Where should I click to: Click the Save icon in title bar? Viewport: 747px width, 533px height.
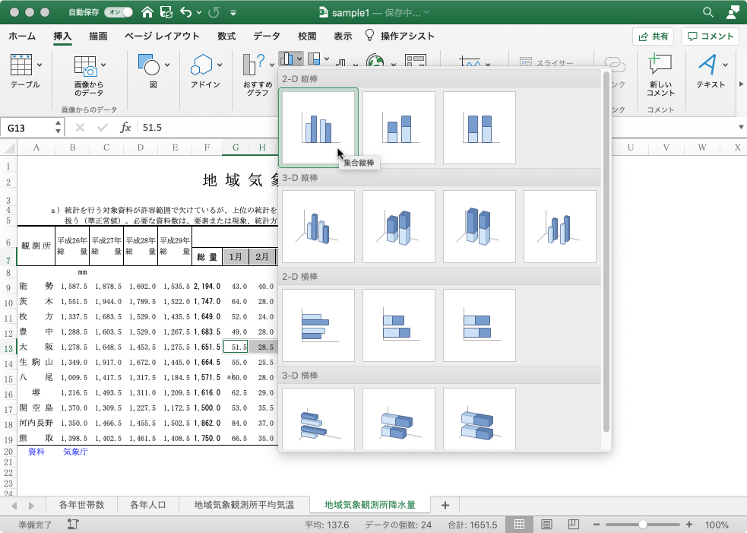(166, 12)
